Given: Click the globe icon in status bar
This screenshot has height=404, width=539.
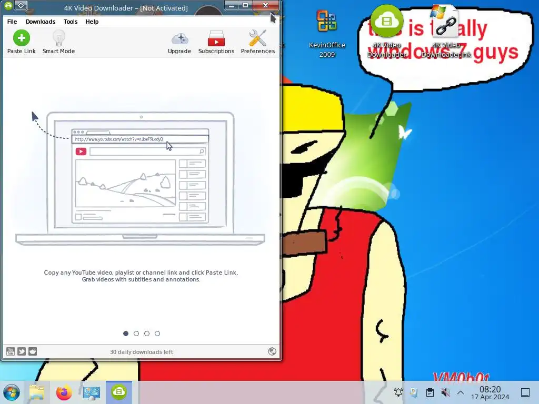Looking at the screenshot, I should click(272, 351).
